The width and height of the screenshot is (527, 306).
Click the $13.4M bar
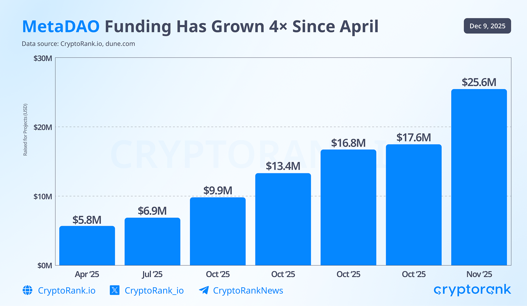point(283,219)
